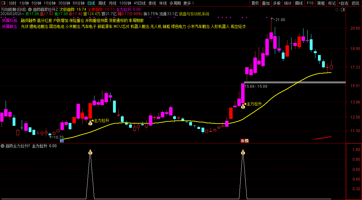Select the 10分钟 period

point(125,3)
